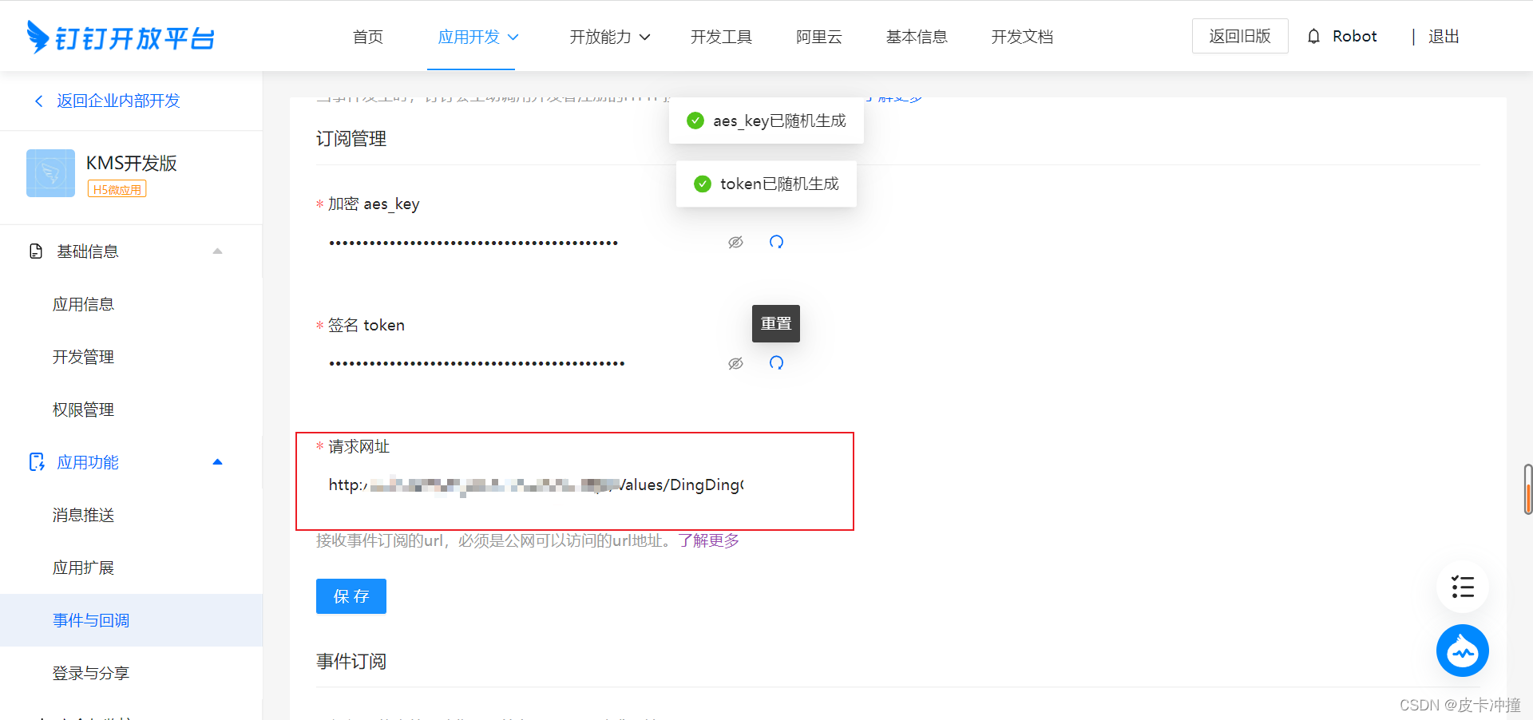Open 开发文档 in top navigation

click(x=1022, y=37)
